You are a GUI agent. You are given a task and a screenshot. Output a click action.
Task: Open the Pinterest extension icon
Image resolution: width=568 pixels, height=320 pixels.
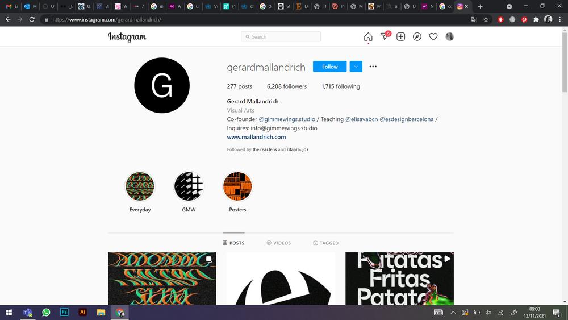524,19
